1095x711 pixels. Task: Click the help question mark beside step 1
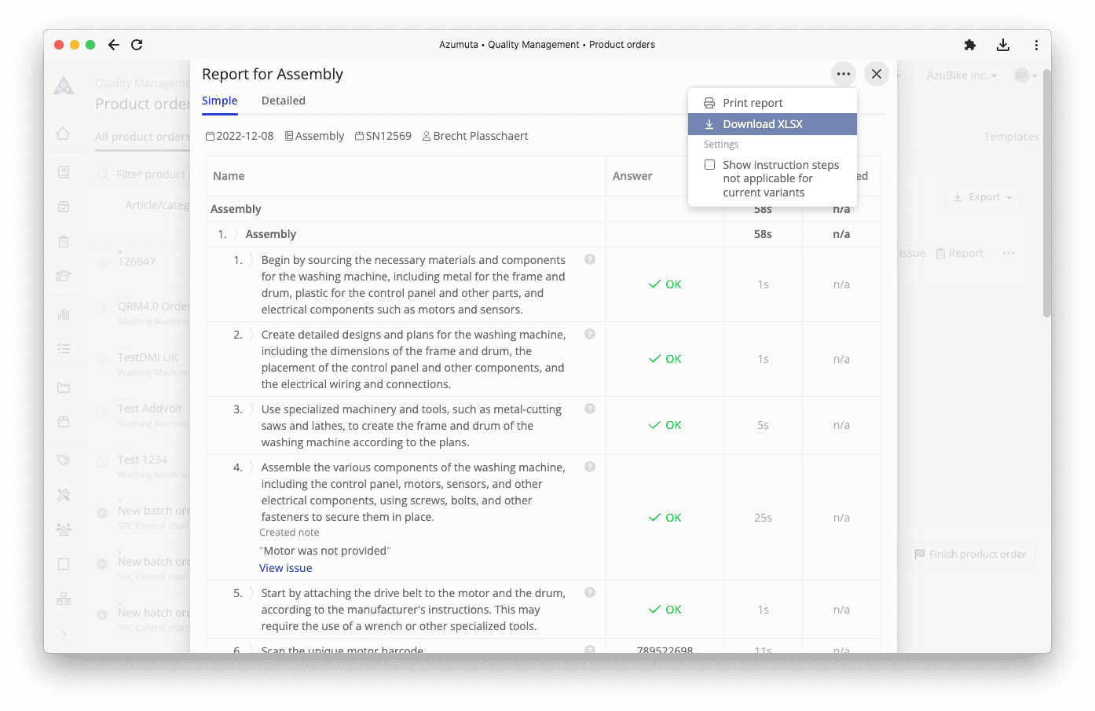point(589,258)
